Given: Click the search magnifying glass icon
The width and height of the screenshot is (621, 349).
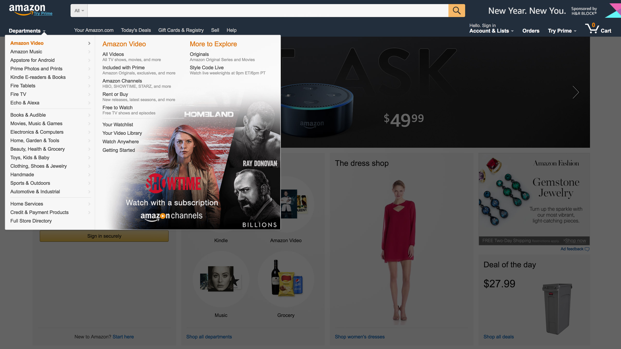Looking at the screenshot, I should (456, 10).
